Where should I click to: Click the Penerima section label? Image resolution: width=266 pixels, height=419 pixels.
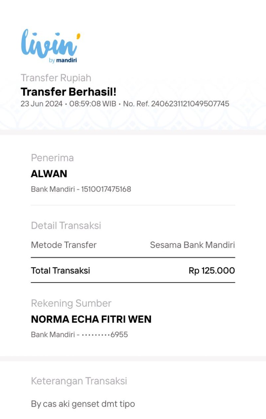click(52, 158)
